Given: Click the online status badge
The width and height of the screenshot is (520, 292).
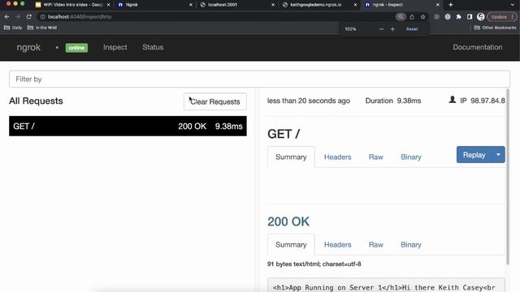Looking at the screenshot, I should pyautogui.click(x=76, y=48).
